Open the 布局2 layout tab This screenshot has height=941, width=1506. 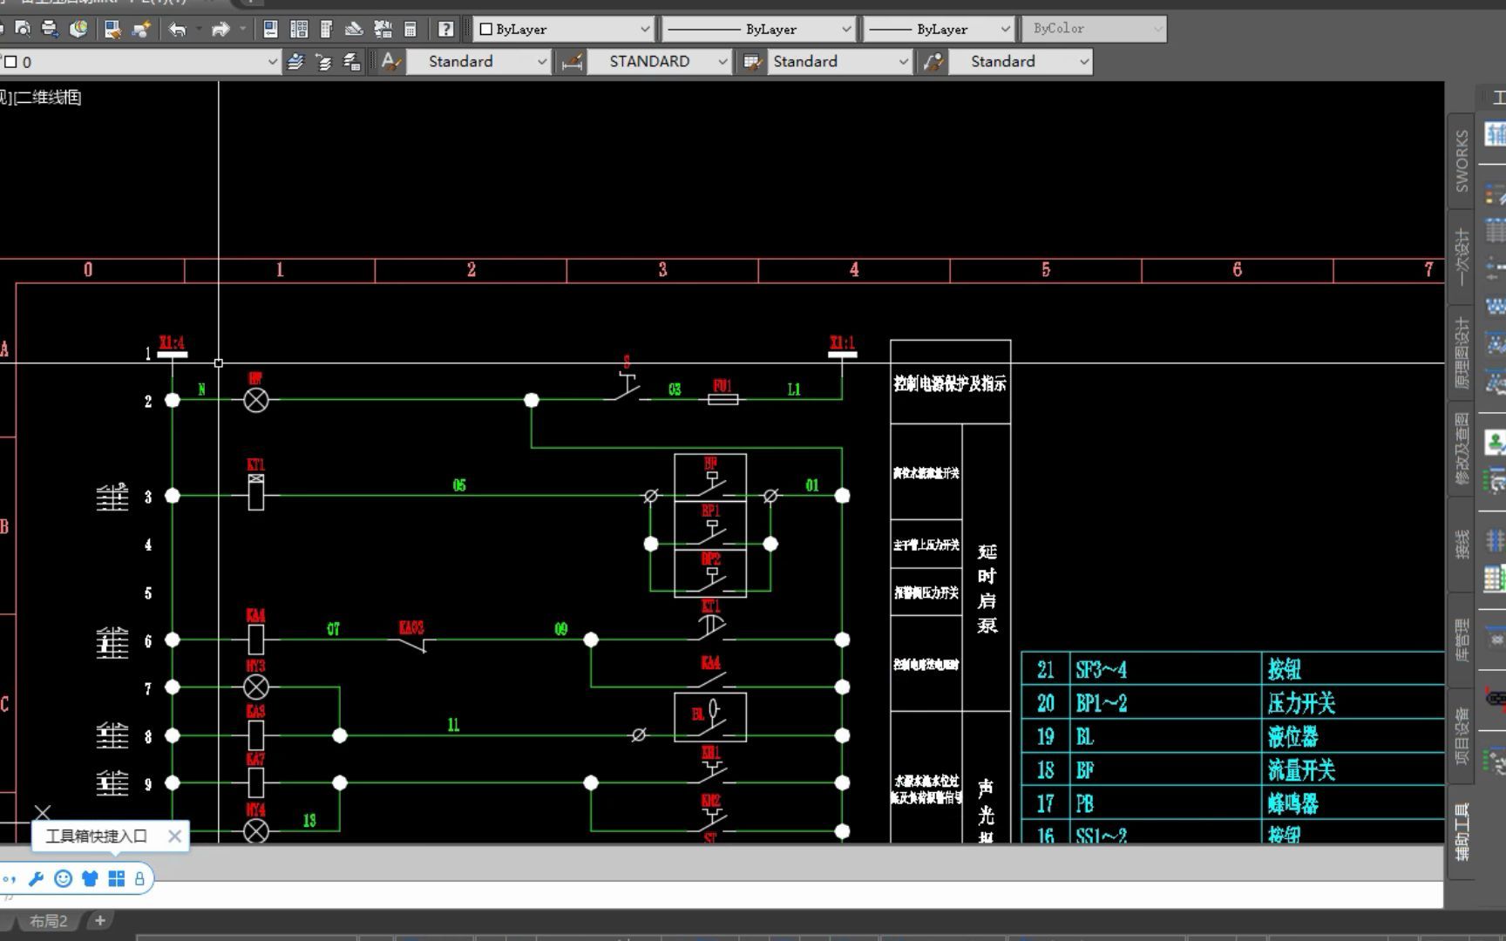(48, 921)
